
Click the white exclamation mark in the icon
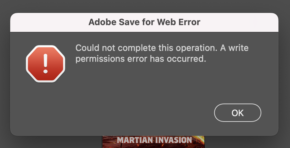click(45, 64)
